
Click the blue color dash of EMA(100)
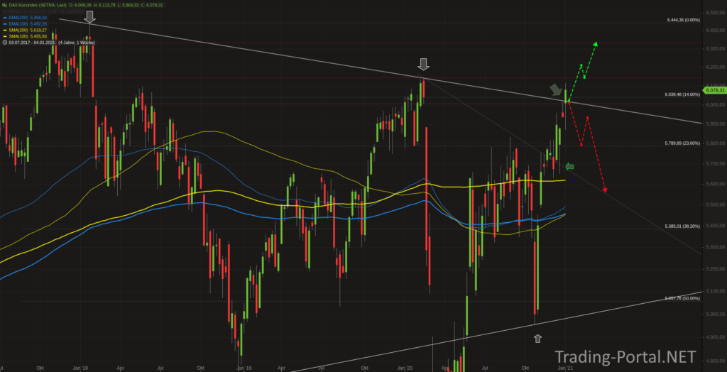point(5,23)
